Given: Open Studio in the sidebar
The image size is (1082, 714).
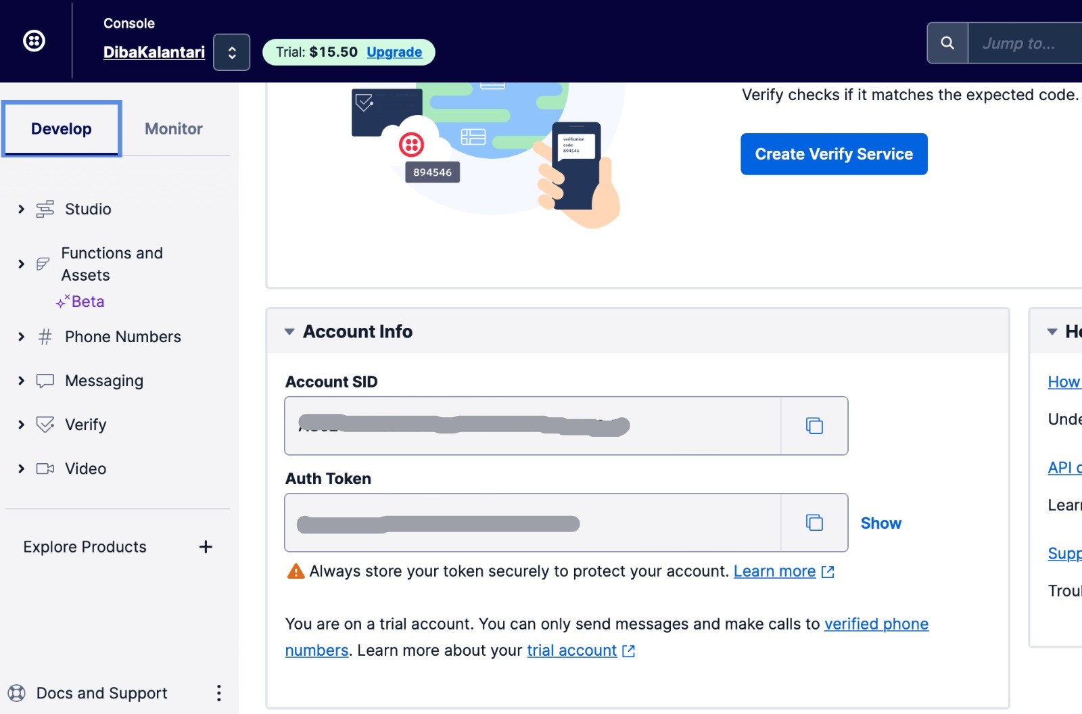Looking at the screenshot, I should click(88, 209).
